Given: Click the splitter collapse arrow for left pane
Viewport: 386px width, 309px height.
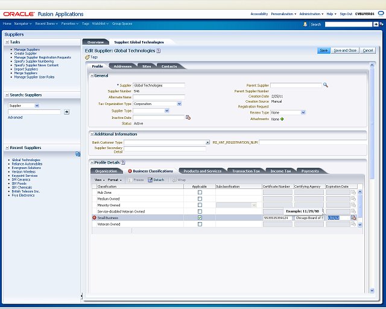Looking at the screenshot, I should tap(81, 296).
